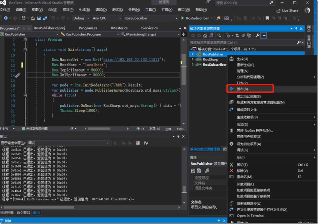Switch to the 命令窗口 tab at bottom
Image resolution: width=318 pixels, height=224 pixels.
(x=23, y=213)
